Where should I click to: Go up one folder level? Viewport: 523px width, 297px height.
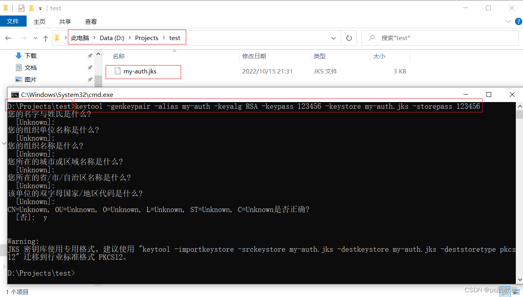click(46, 38)
